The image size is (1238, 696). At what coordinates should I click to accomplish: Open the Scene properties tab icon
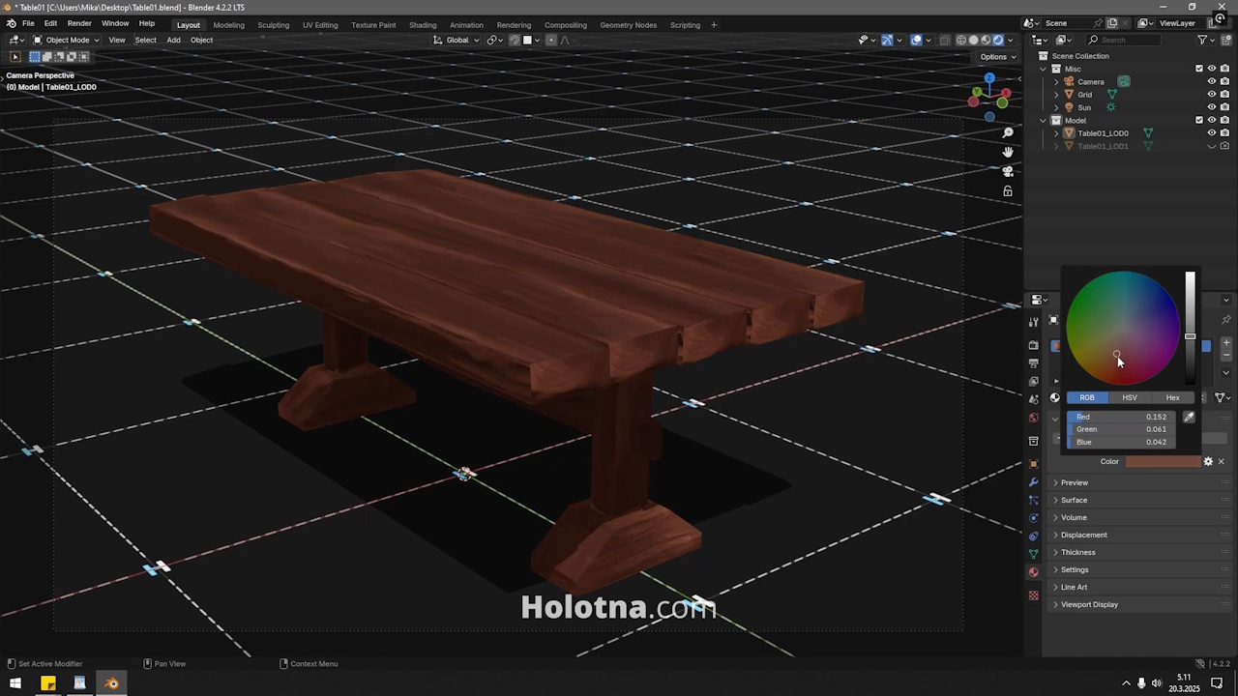(x=1033, y=399)
